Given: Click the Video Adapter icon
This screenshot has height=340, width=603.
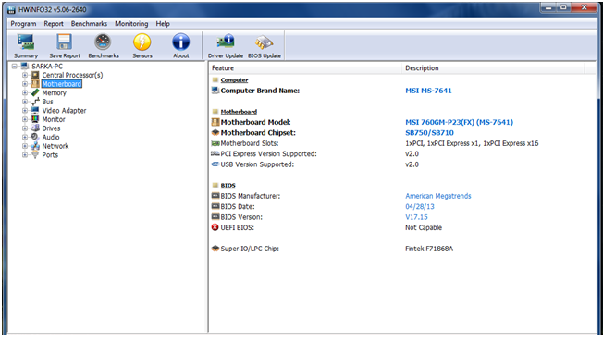Looking at the screenshot, I should point(35,110).
